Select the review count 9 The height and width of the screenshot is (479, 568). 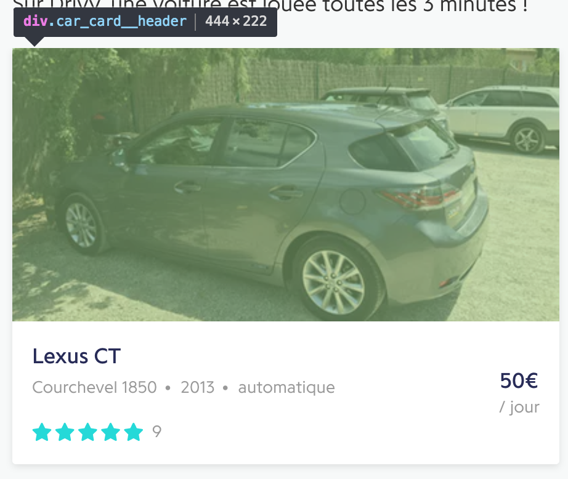click(x=157, y=432)
